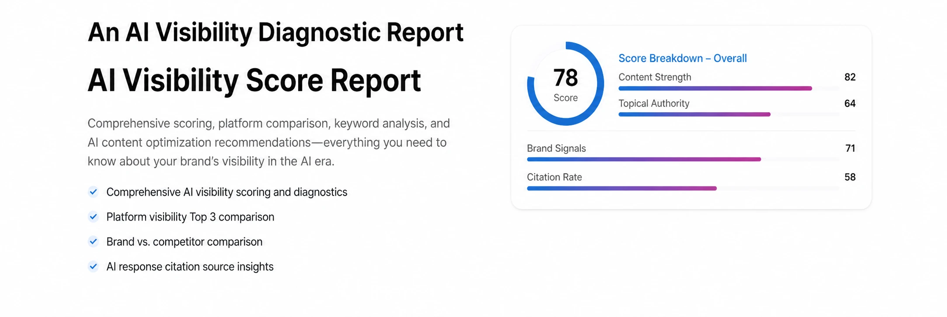Click checkmark icon beside AI response citation source
Screen dimensions: 947x317
pos(93,266)
